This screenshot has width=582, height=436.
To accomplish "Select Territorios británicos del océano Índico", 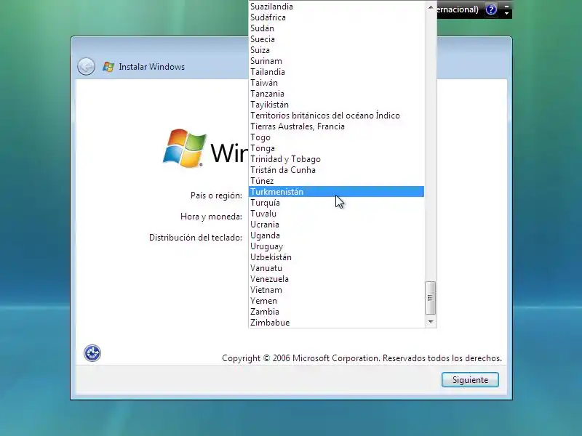I will (336, 116).
